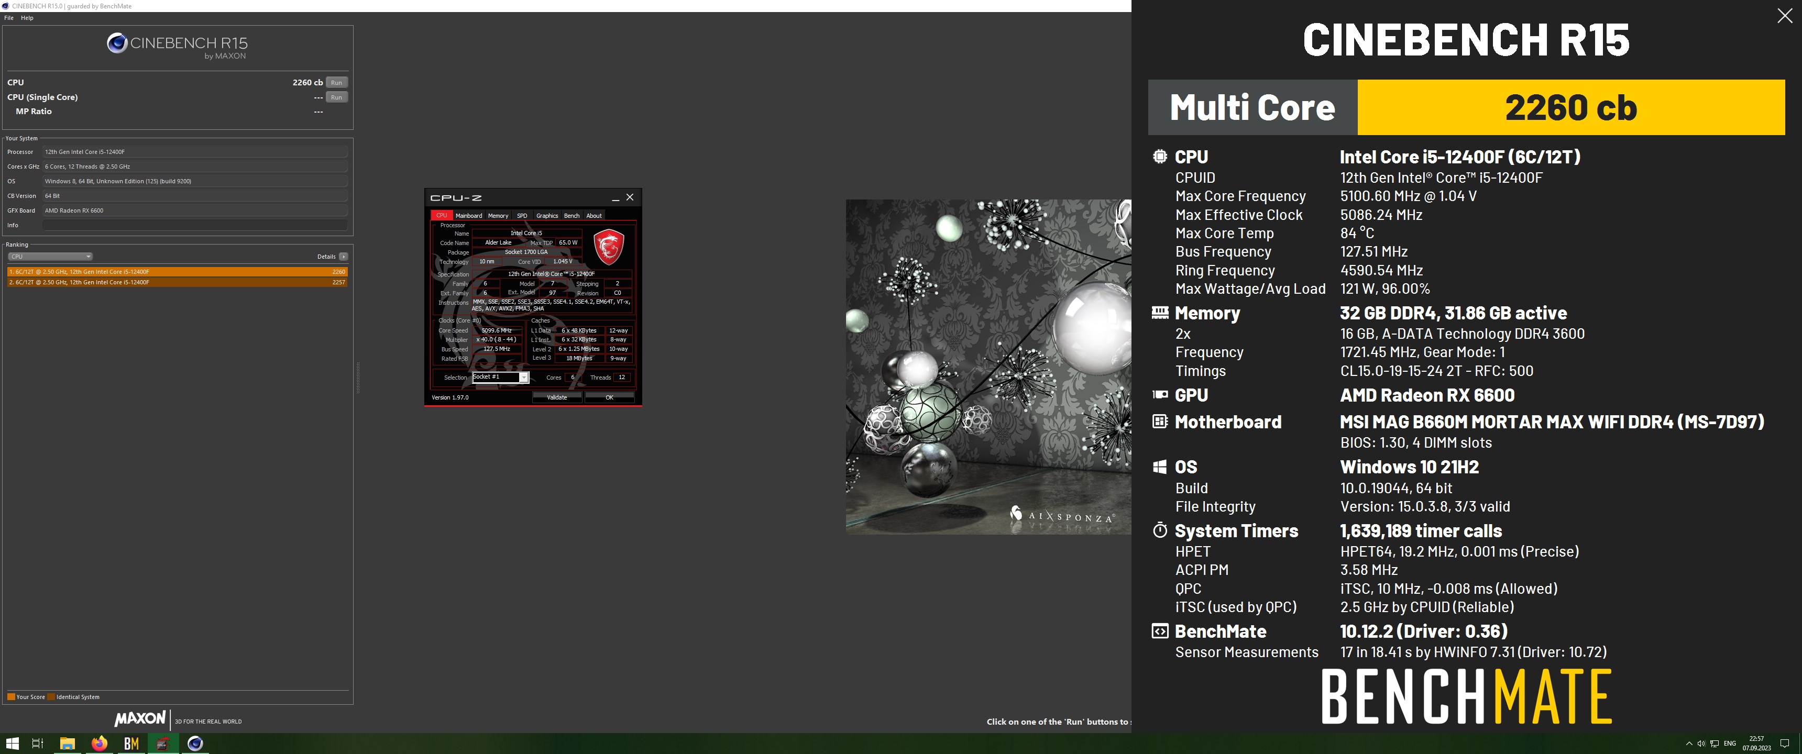Switch to Mainboard tab in CPU-Z

coord(469,215)
